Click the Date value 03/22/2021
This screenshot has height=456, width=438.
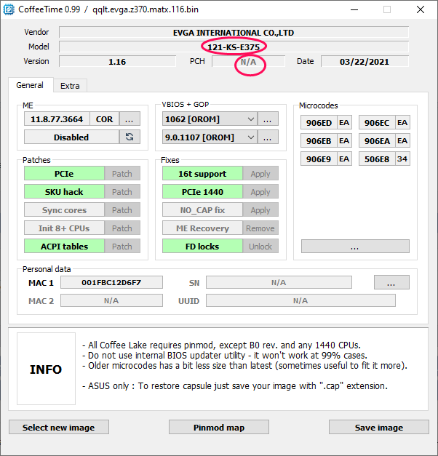pos(365,61)
